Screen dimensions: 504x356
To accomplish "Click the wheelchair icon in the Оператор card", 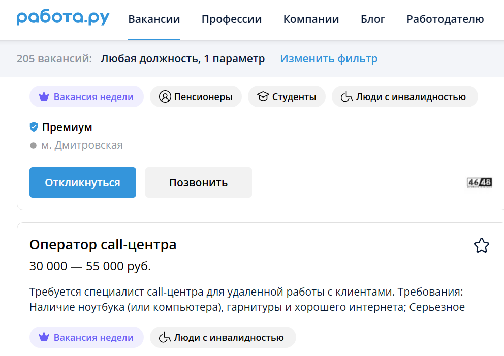I will coord(165,337).
